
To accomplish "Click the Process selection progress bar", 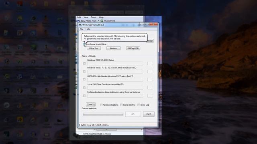I will pos(103,114).
